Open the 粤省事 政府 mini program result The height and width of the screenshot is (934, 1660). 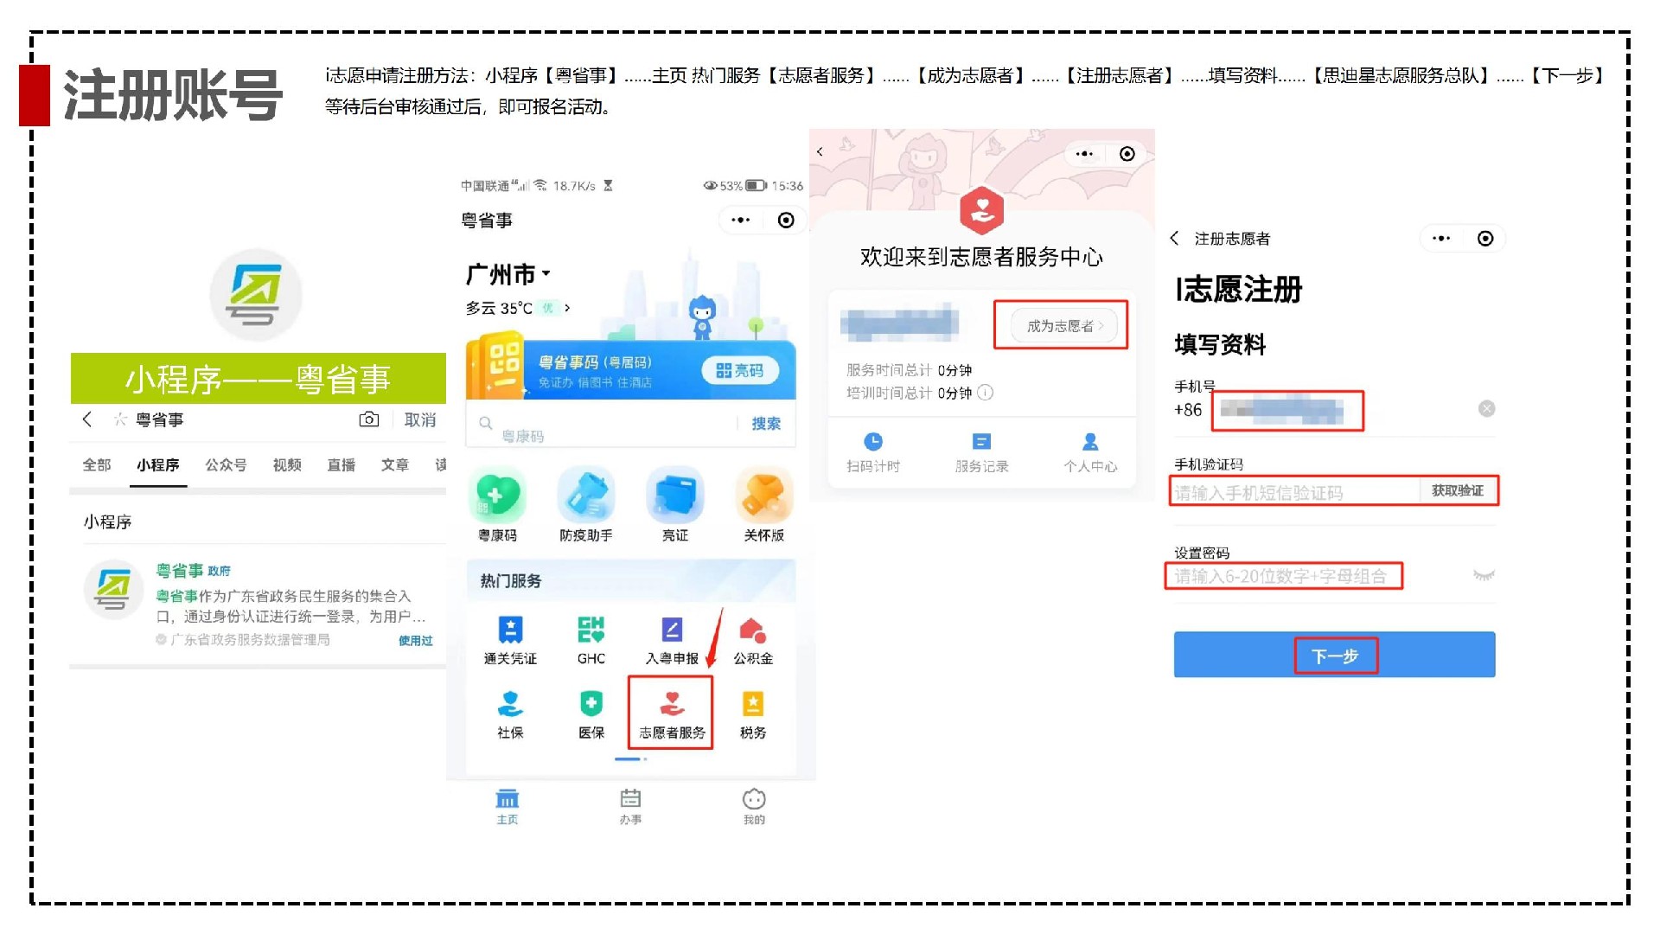pyautogui.click(x=258, y=605)
